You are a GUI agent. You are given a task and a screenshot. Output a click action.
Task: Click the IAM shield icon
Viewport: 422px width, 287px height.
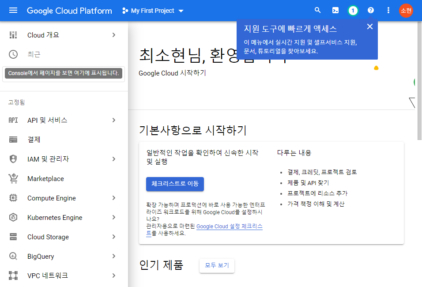click(13, 159)
